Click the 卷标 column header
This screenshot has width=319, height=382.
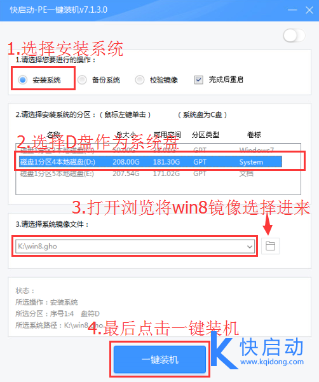click(254, 135)
